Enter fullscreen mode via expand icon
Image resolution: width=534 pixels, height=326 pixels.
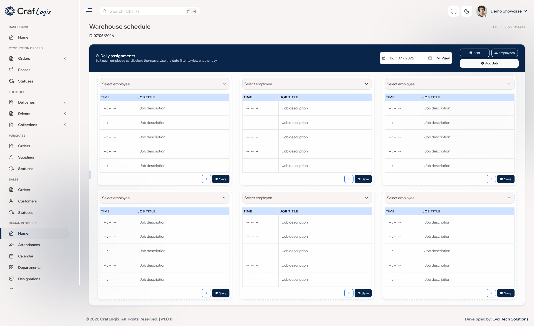click(x=454, y=11)
